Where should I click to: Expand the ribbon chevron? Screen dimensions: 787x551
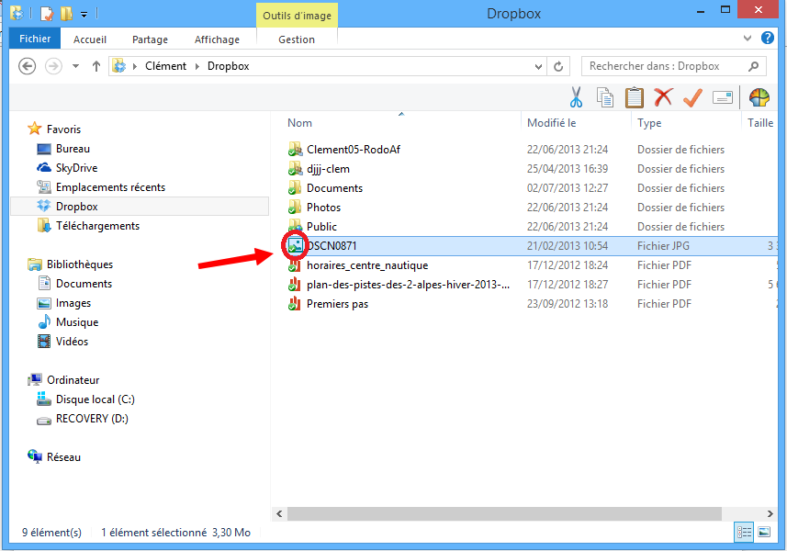[x=748, y=39]
